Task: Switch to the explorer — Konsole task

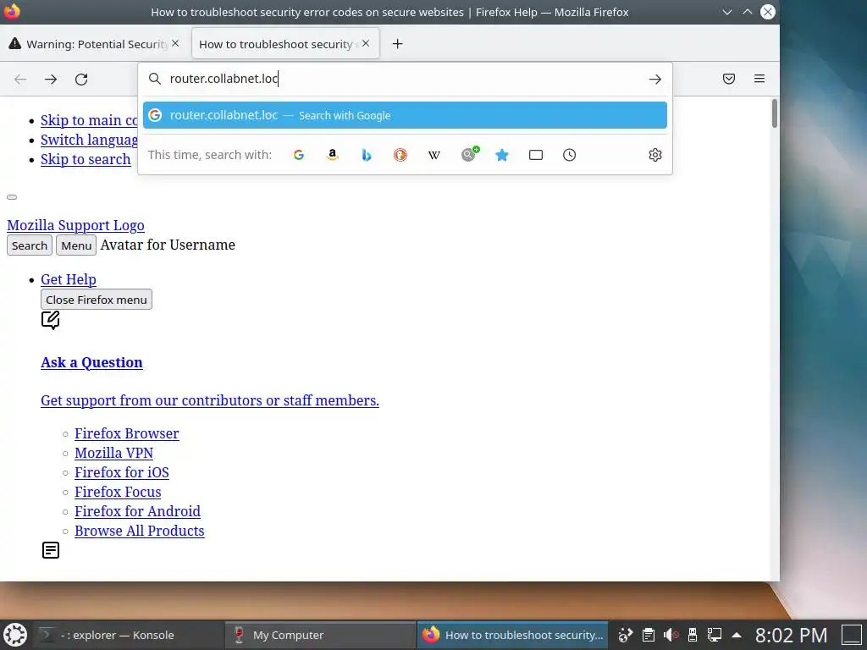Action: [130, 635]
